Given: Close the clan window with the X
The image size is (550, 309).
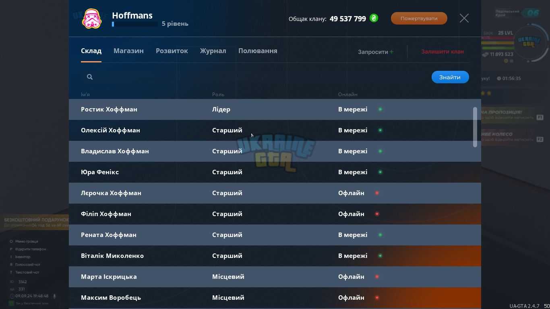Looking at the screenshot, I should click(464, 18).
